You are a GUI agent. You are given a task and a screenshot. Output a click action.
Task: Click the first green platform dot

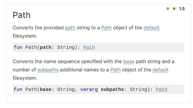(168, 9)
